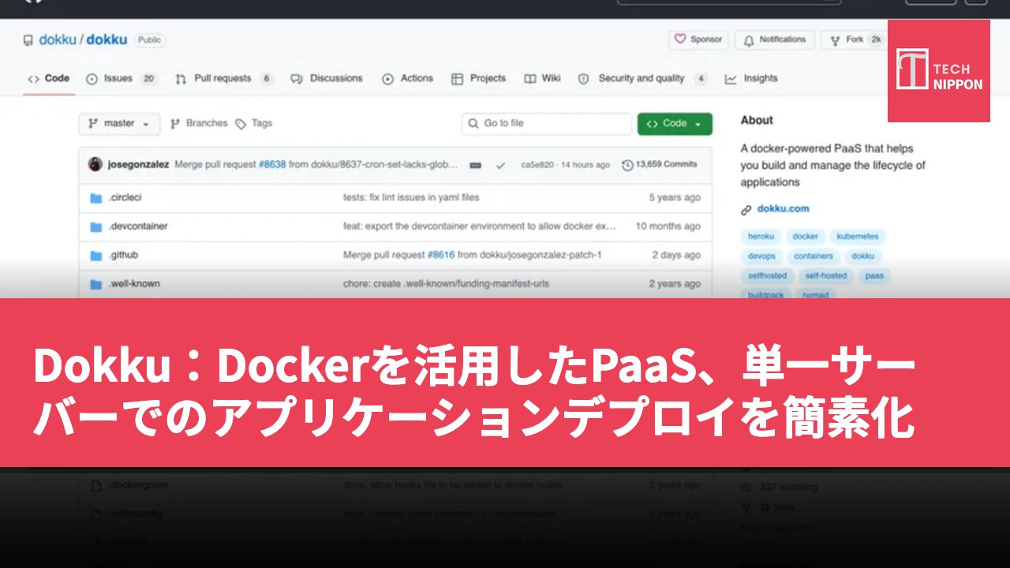Open the dokku owner link in the repository title

pos(57,40)
